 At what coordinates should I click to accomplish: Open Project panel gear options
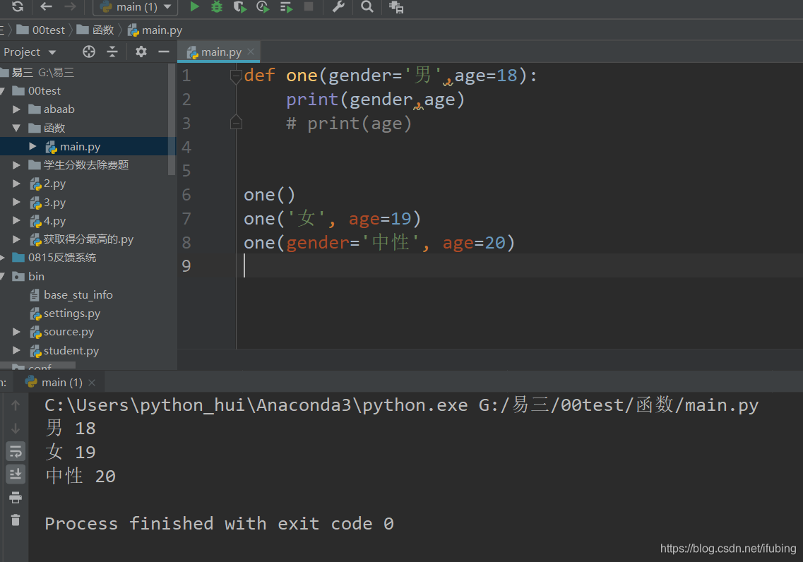[141, 52]
